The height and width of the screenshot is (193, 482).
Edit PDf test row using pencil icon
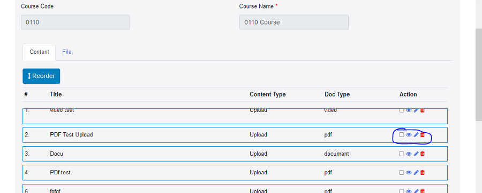coord(416,173)
